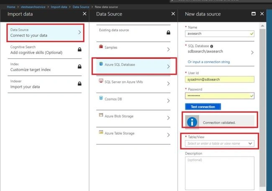Click the Description text area
Image resolution: width=272 pixels, height=191 pixels.
220,173
